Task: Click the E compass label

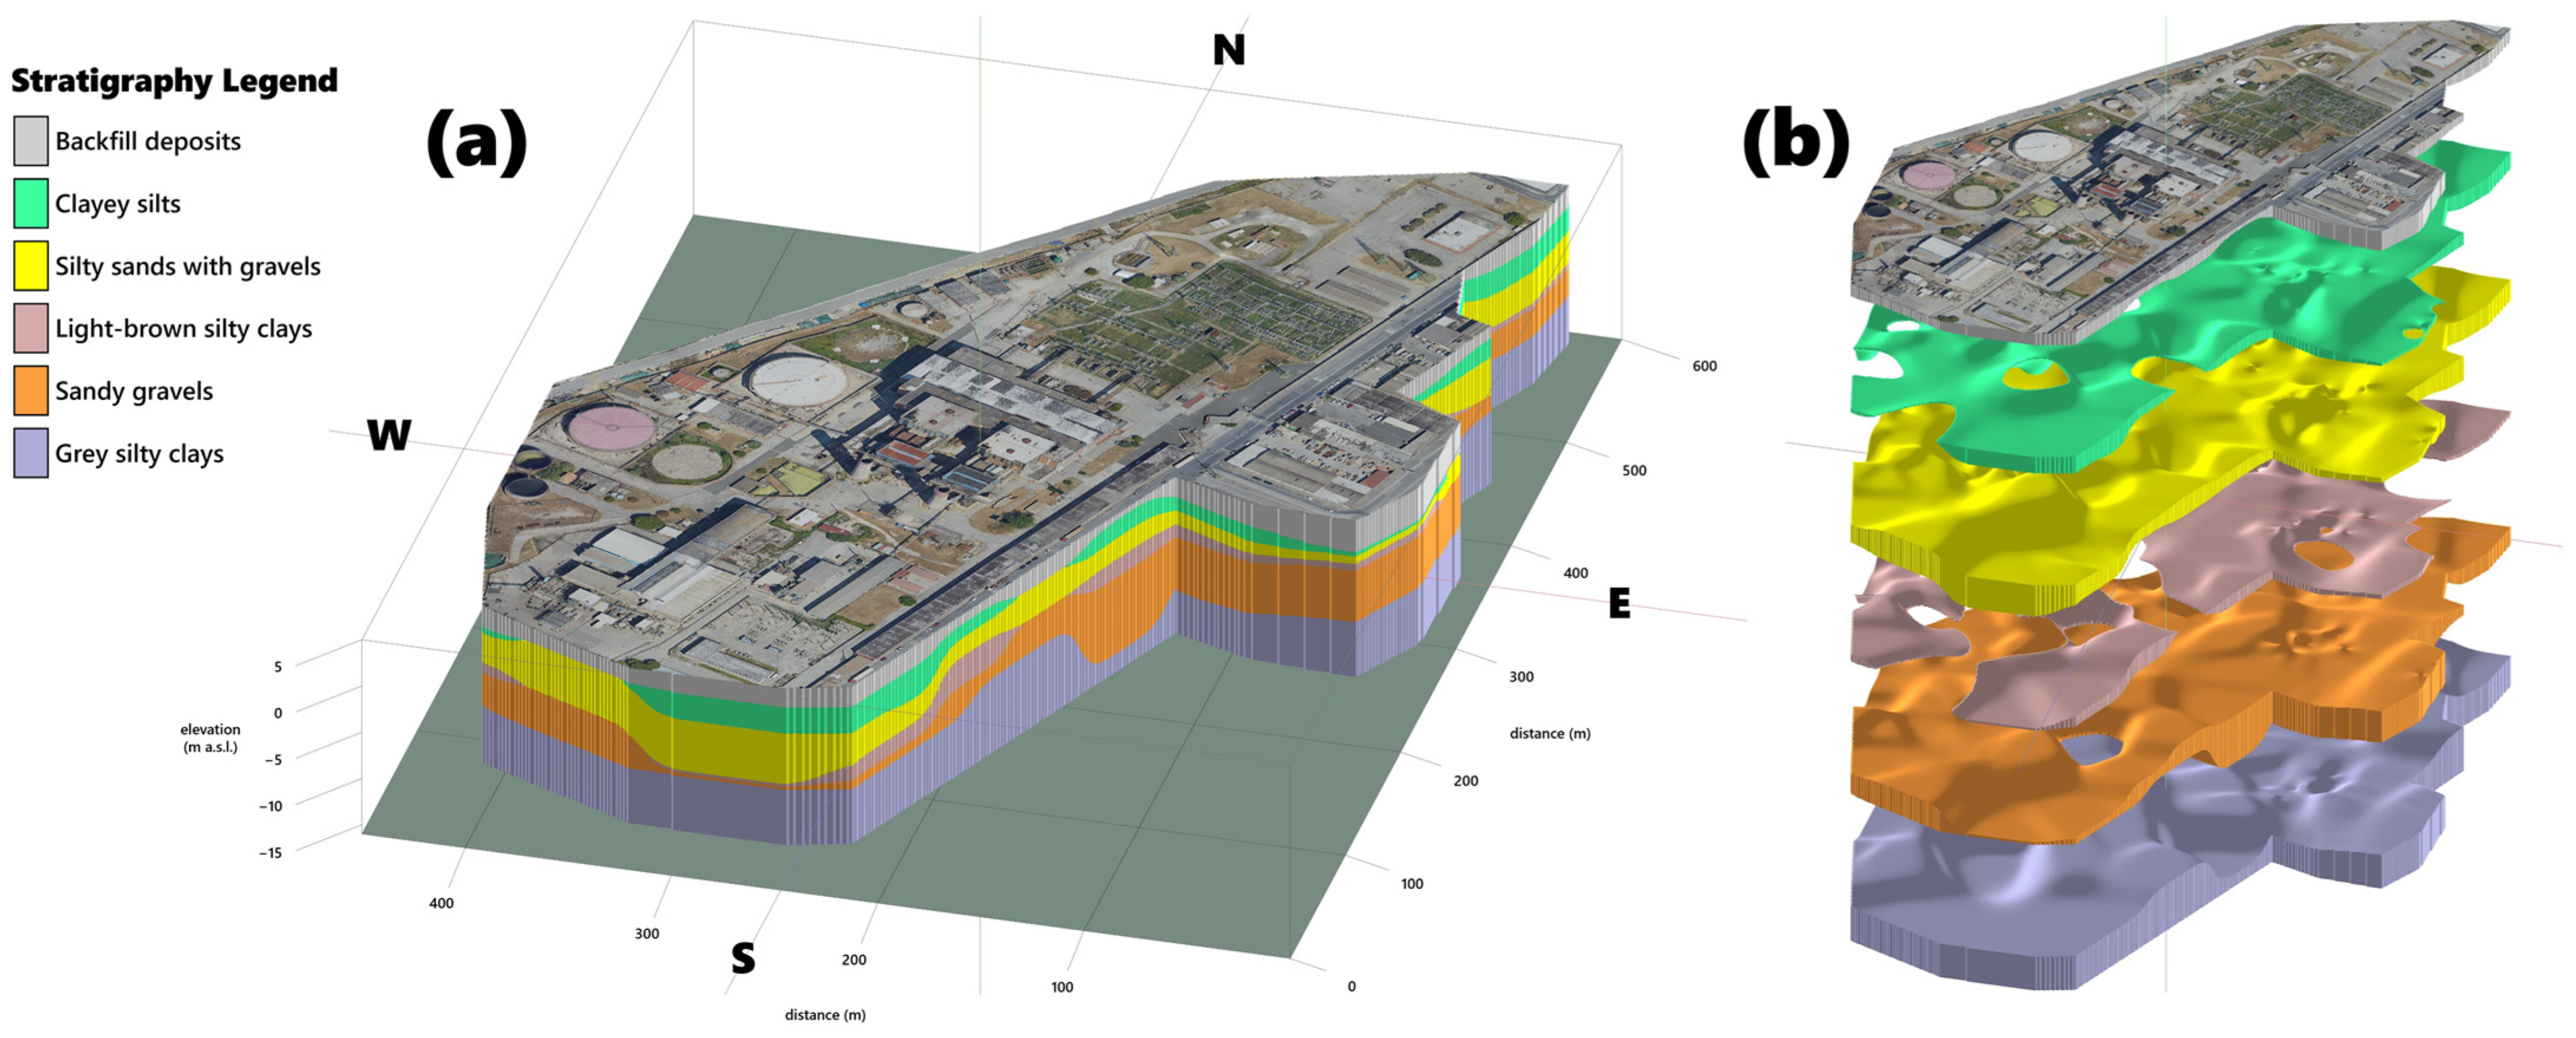Action: pos(1619,604)
